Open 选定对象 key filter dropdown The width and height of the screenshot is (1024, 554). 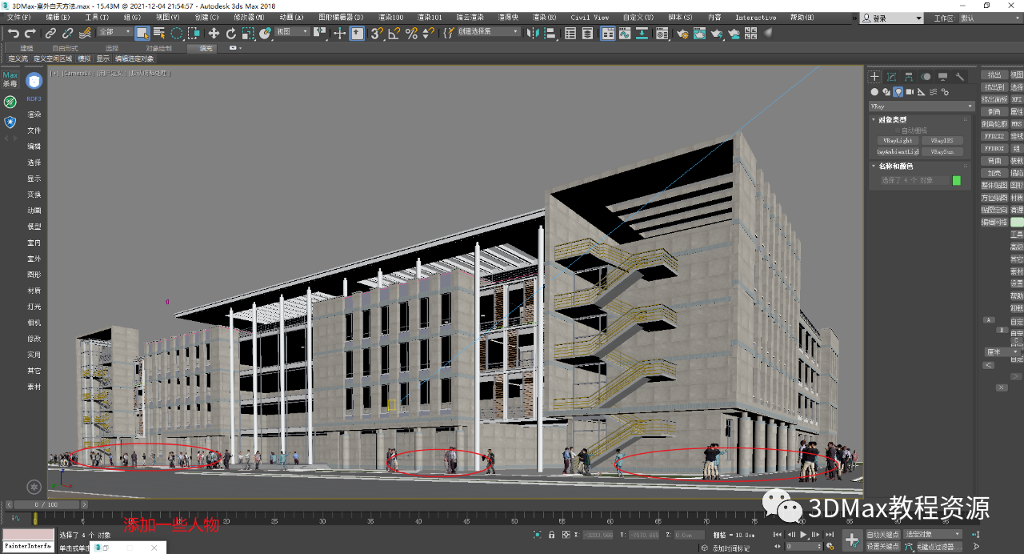tap(933, 534)
